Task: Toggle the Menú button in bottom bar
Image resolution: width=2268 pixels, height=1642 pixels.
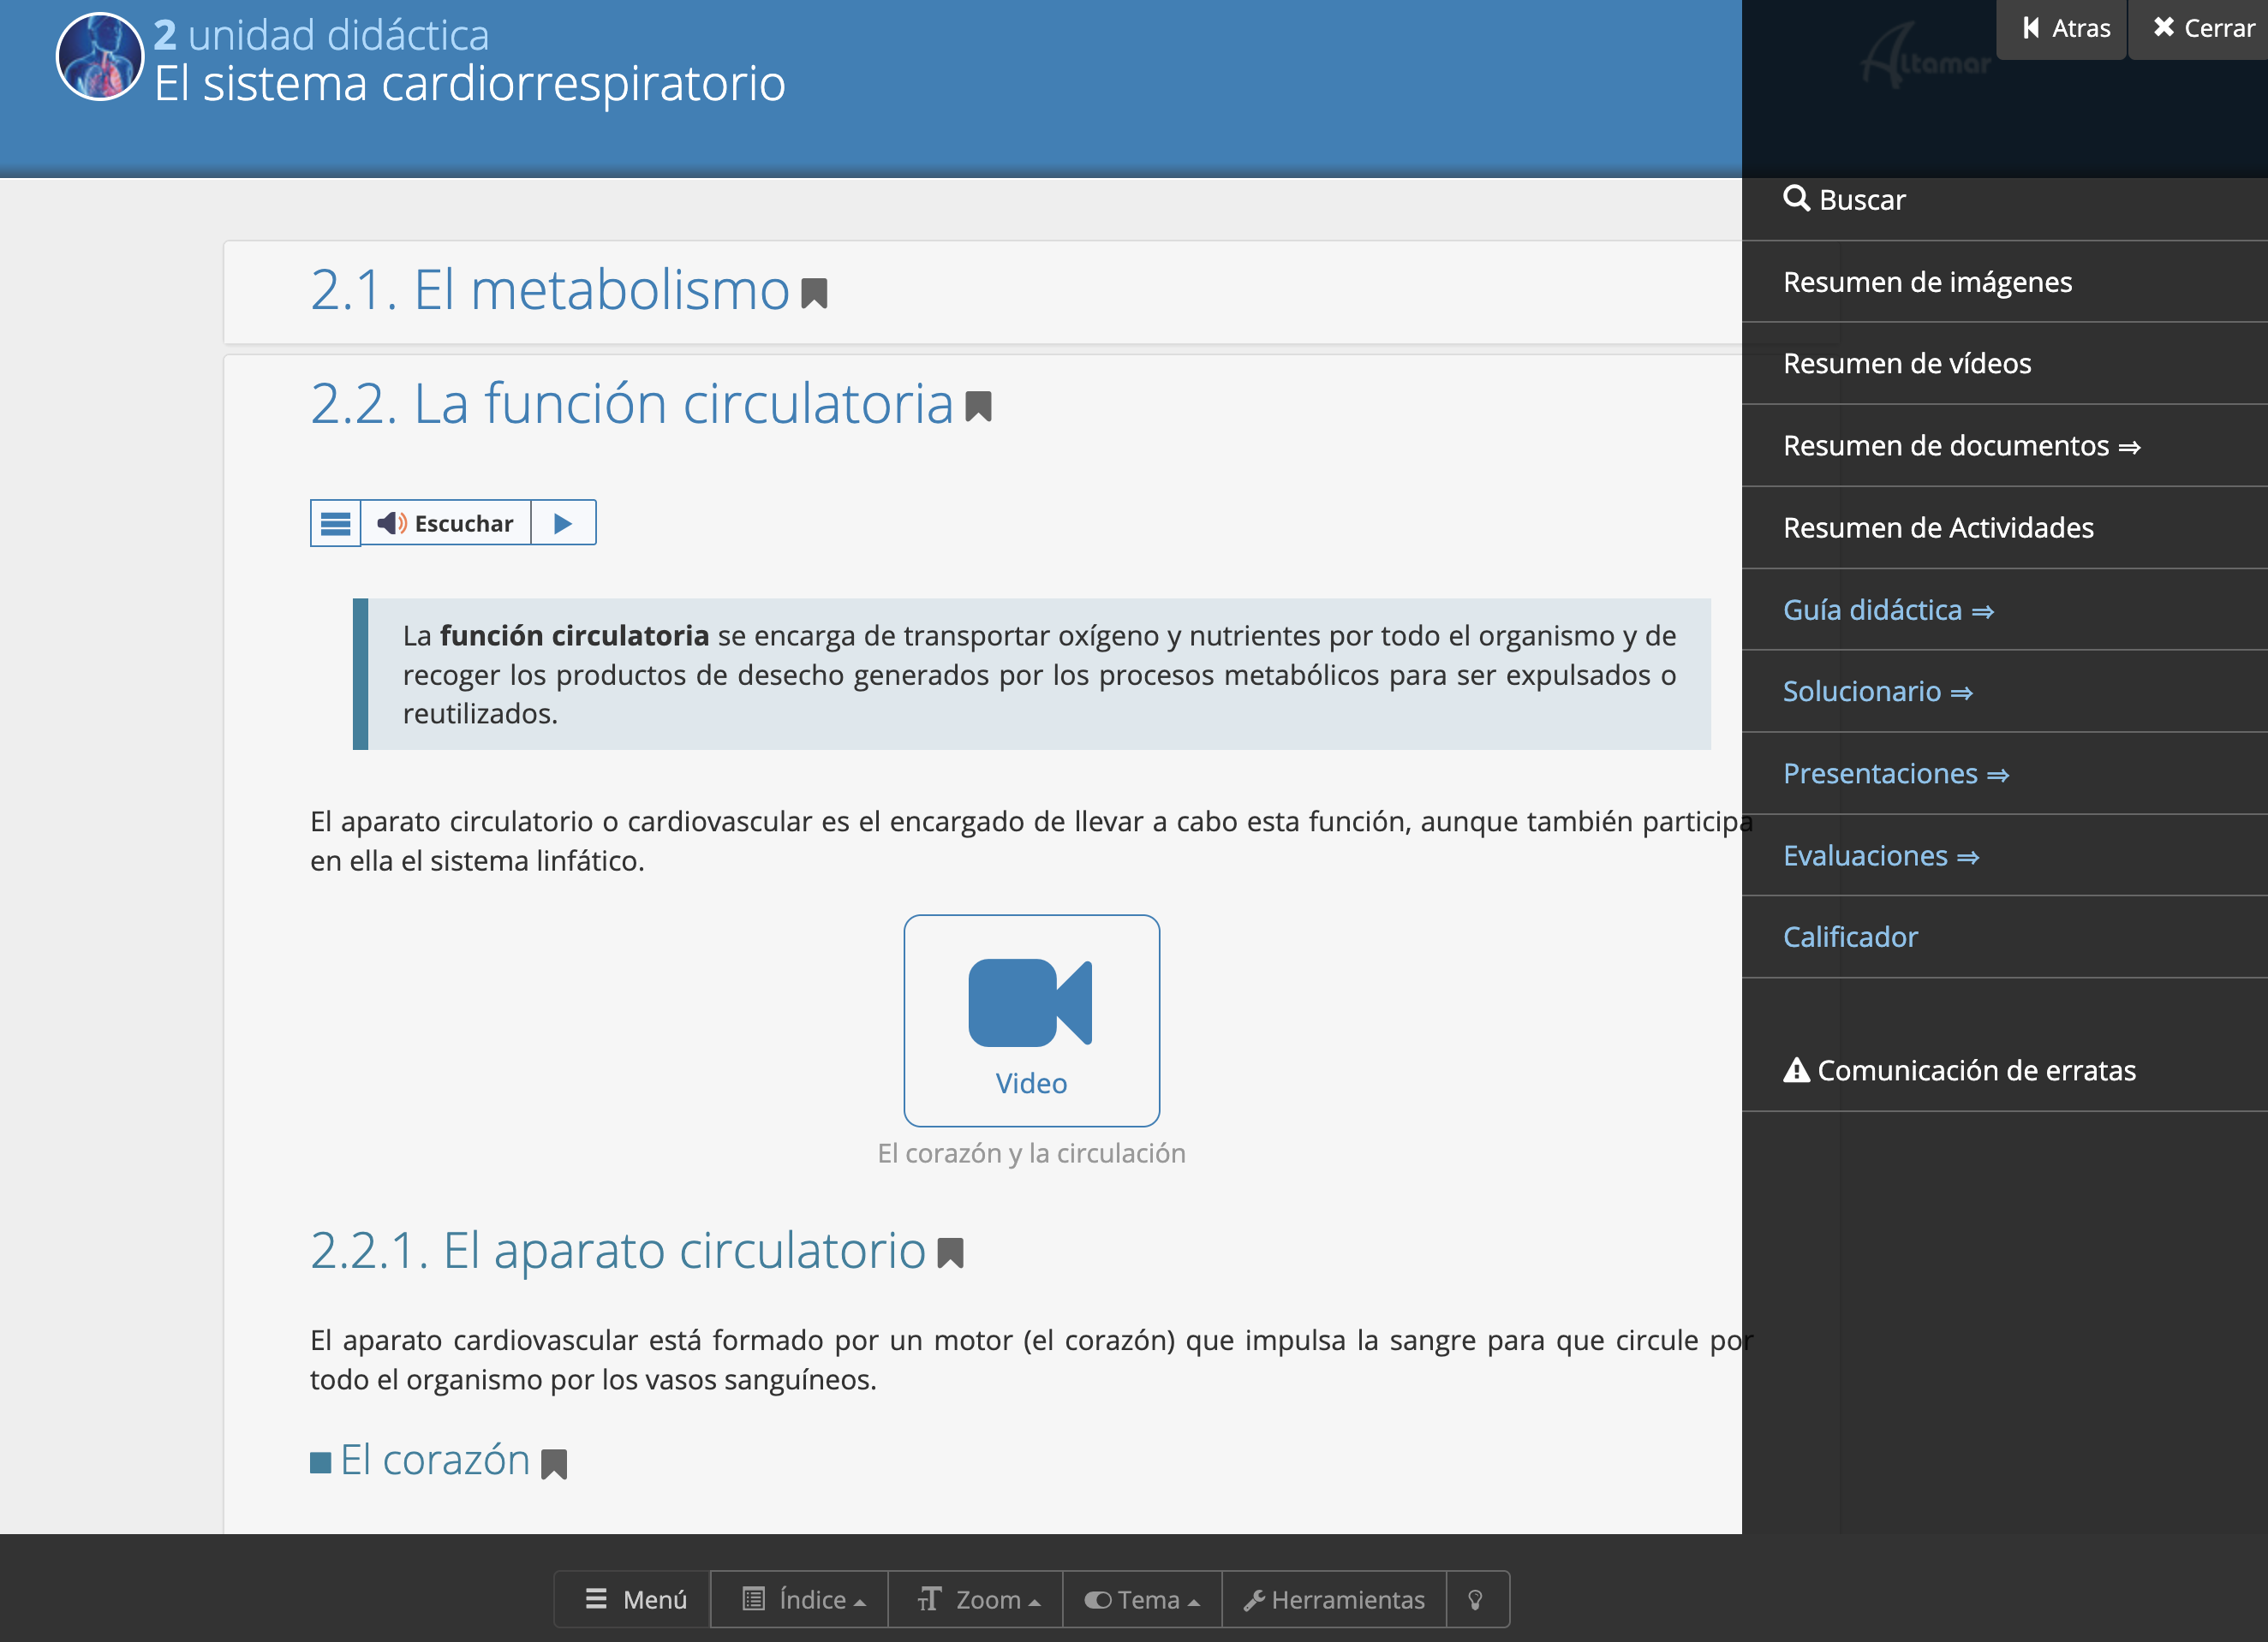Action: point(635,1600)
